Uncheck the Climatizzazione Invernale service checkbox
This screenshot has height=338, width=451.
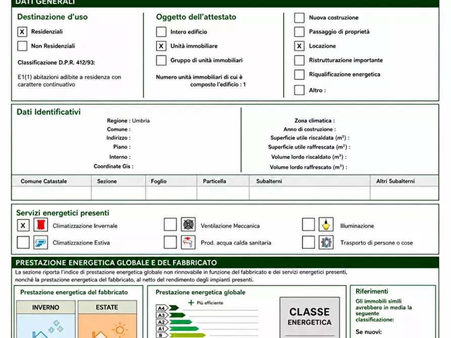tap(23, 226)
